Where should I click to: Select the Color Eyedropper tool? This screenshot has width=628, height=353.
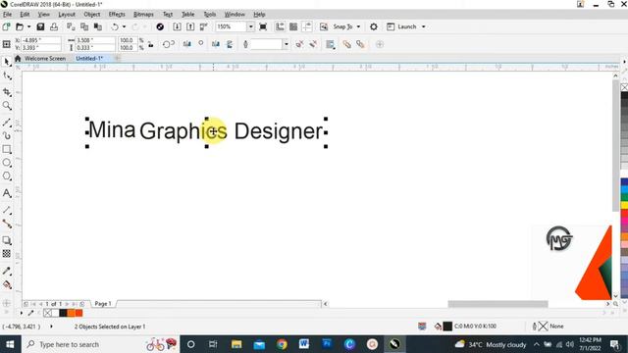click(7, 271)
